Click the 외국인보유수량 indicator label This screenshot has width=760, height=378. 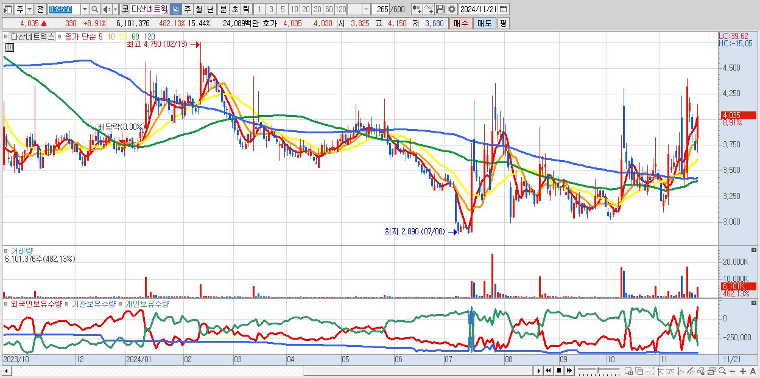pos(36,303)
